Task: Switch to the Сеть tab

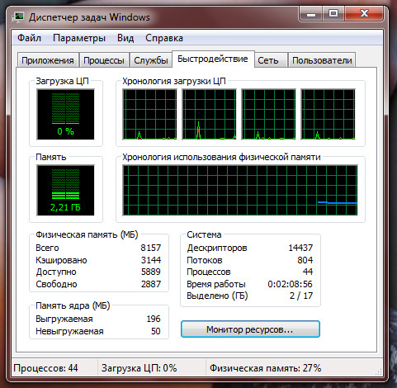Action: pos(268,60)
